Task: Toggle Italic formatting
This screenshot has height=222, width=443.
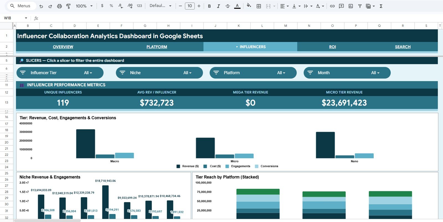Action: [x=218, y=6]
